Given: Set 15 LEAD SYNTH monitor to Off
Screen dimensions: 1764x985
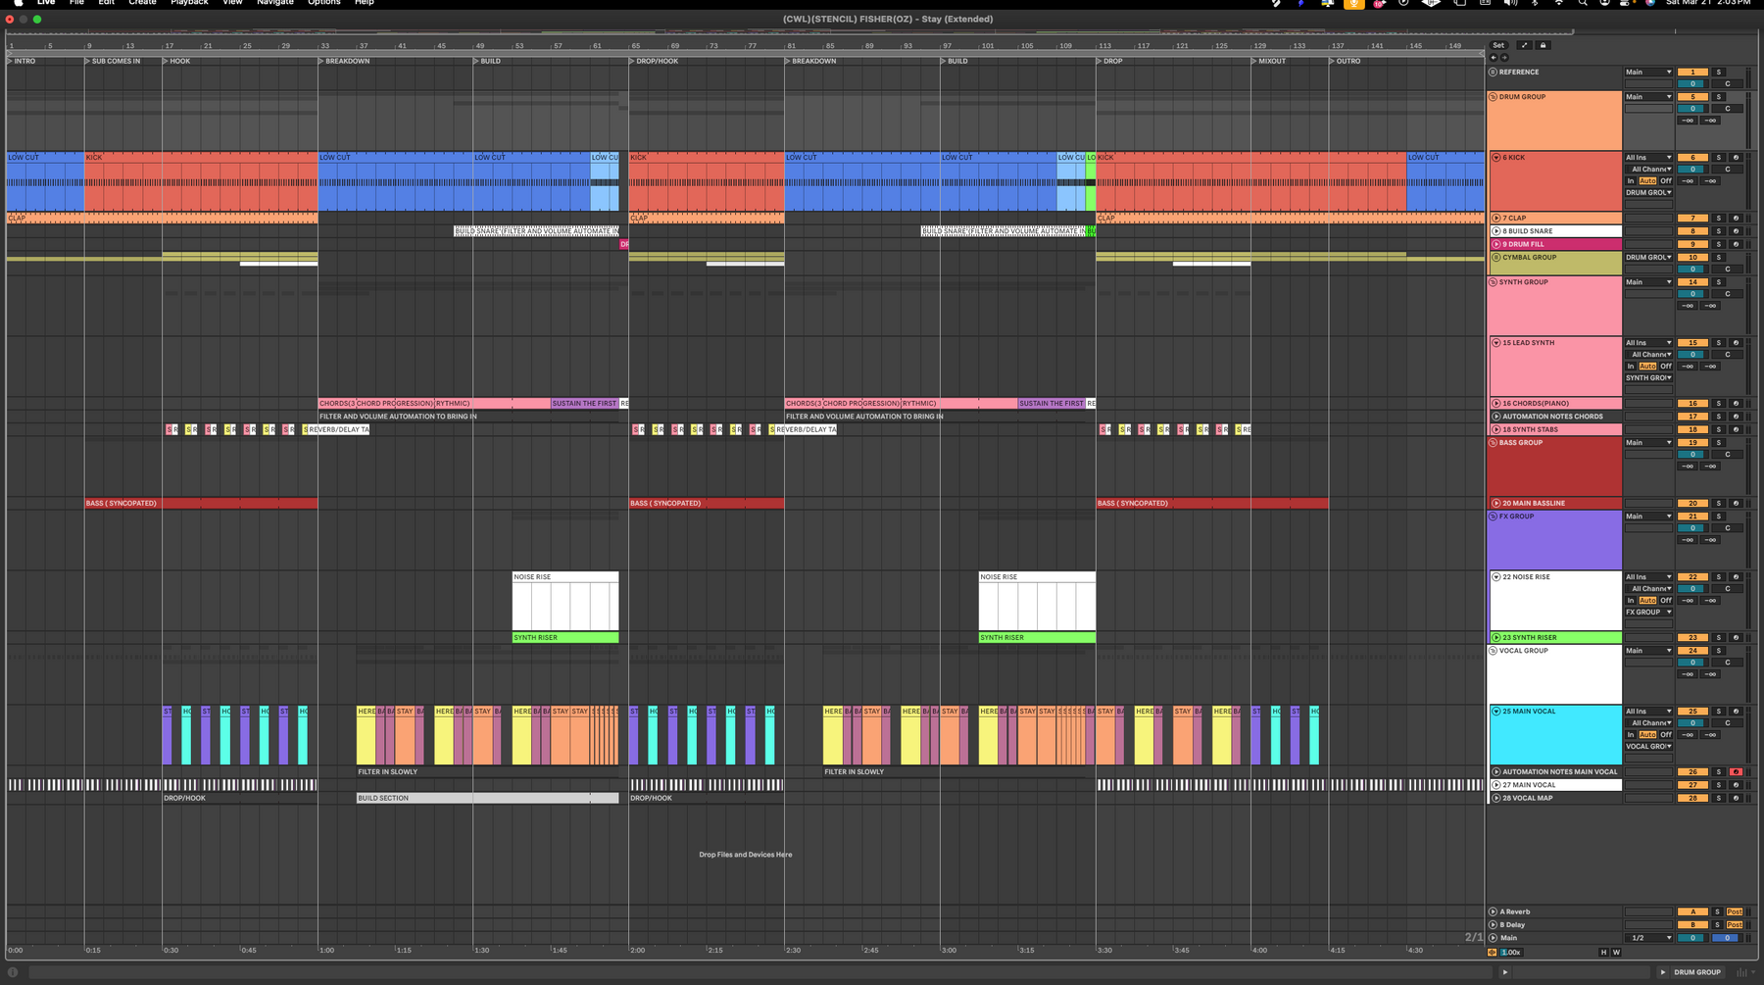Looking at the screenshot, I should coord(1666,367).
